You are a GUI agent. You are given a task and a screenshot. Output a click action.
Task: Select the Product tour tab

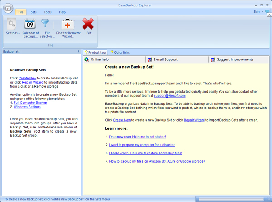pos(95,53)
